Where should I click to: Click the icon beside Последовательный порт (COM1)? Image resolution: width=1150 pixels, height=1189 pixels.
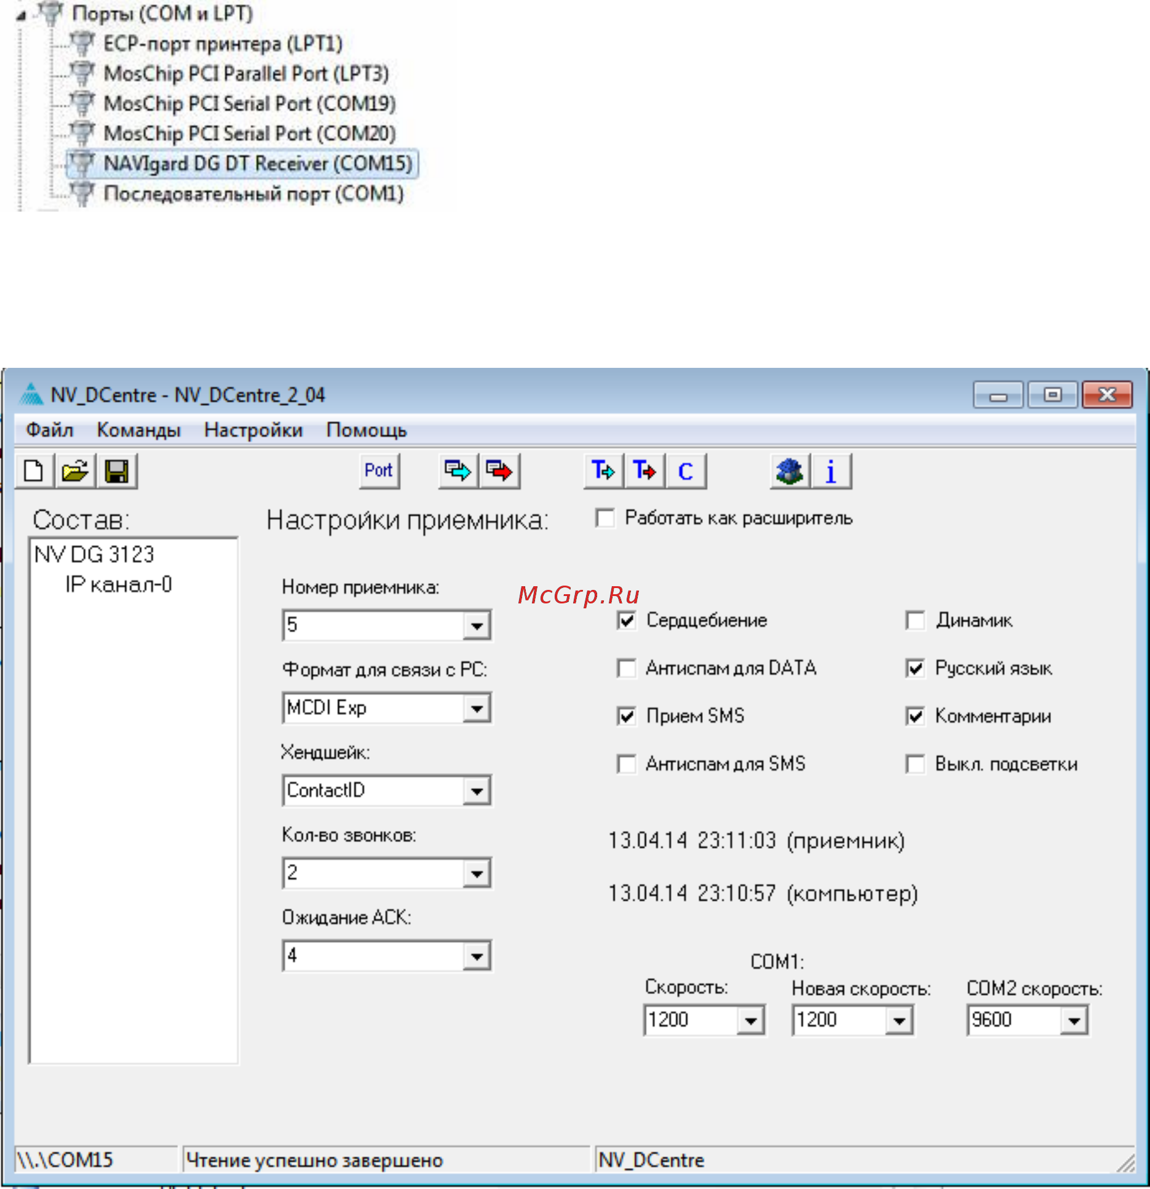click(x=81, y=193)
